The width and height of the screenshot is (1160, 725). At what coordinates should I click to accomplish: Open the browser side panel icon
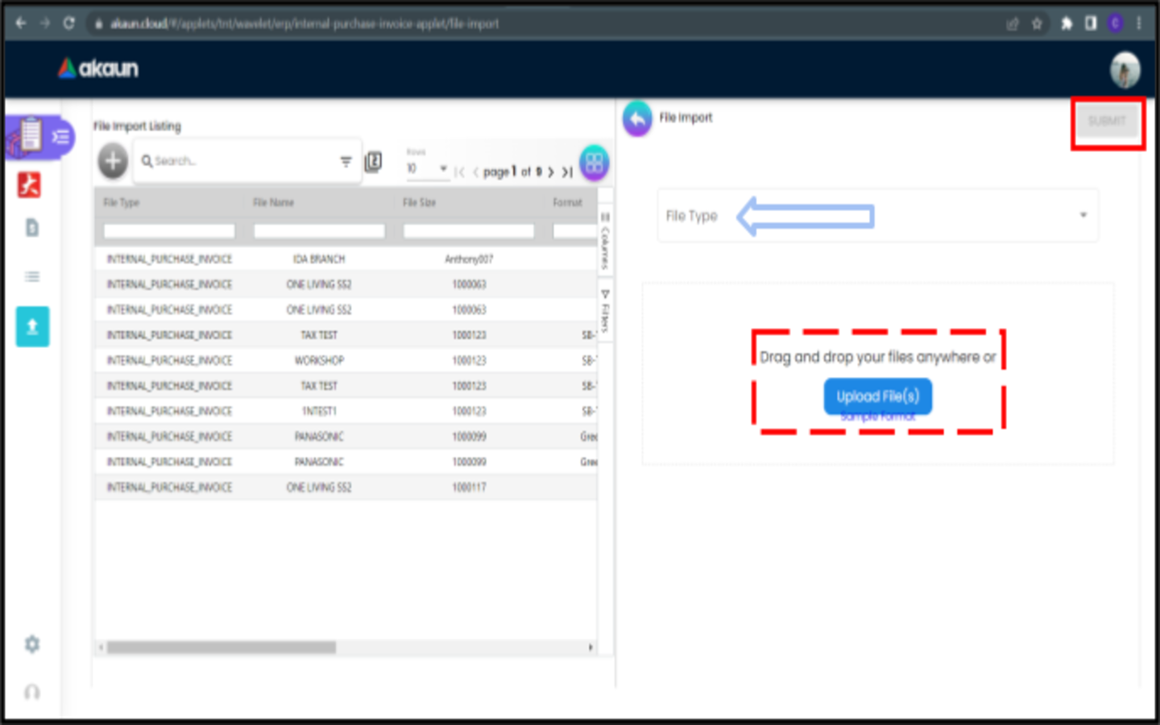[x=1091, y=23]
